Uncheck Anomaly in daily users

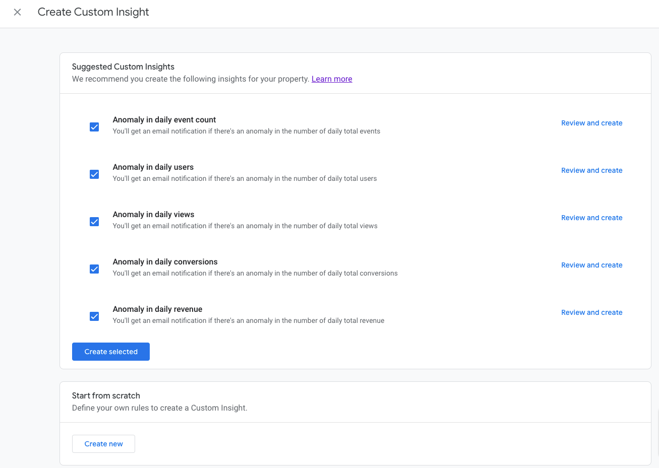pyautogui.click(x=94, y=174)
